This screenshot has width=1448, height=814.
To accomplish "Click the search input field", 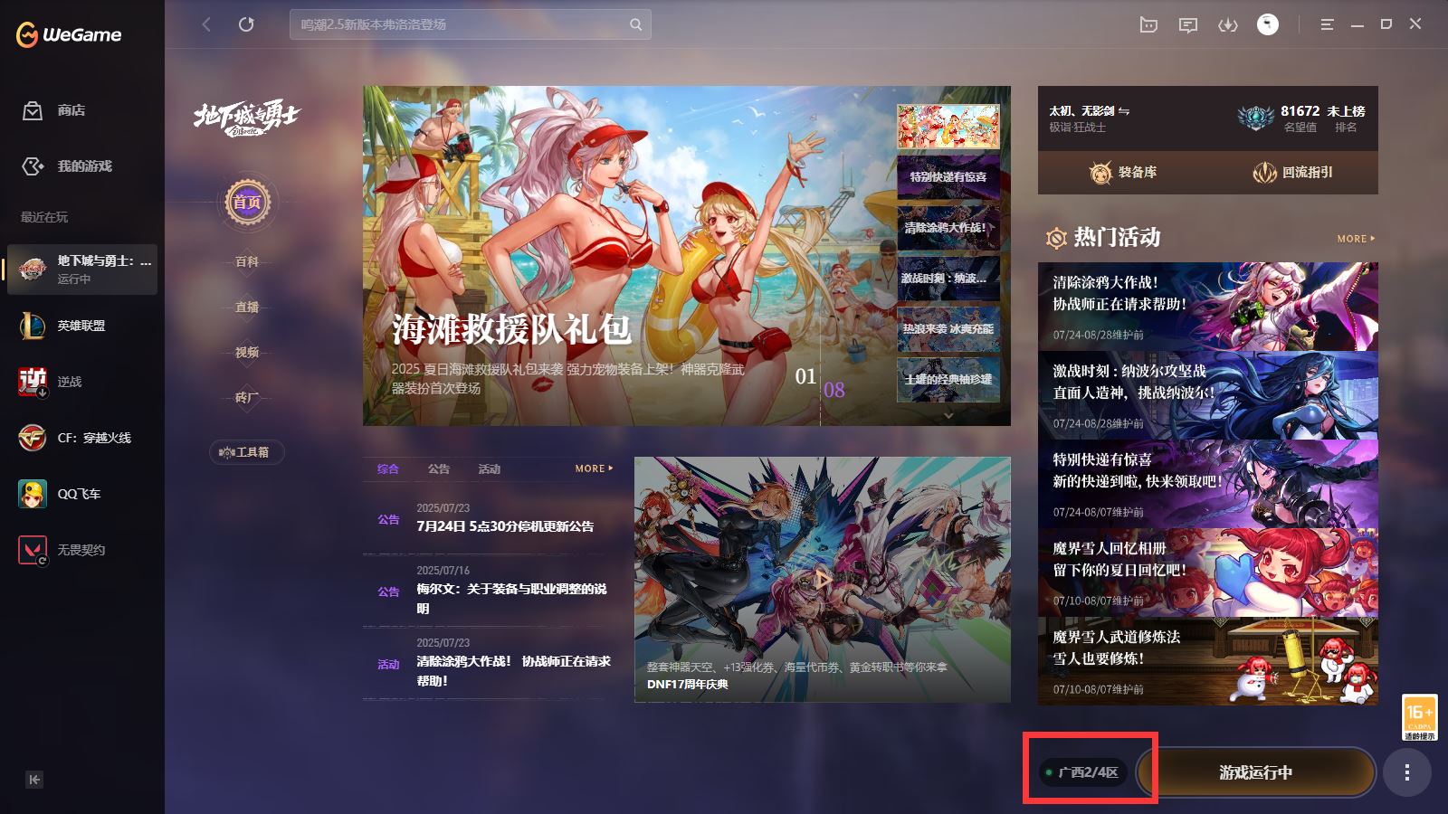I will 462,24.
